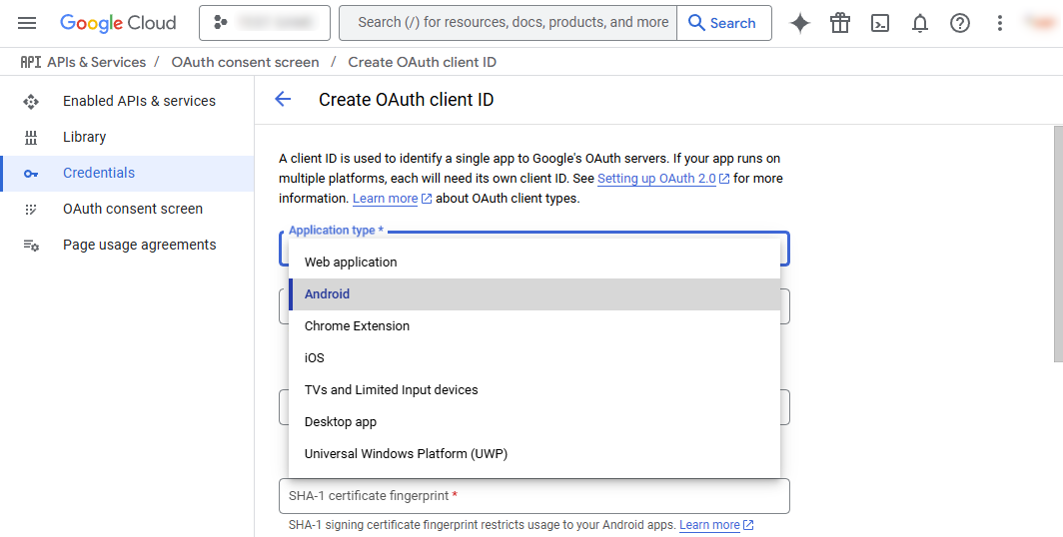Open the main navigation hamburger menu
Viewport: 1063px width, 537px height.
click(x=27, y=23)
